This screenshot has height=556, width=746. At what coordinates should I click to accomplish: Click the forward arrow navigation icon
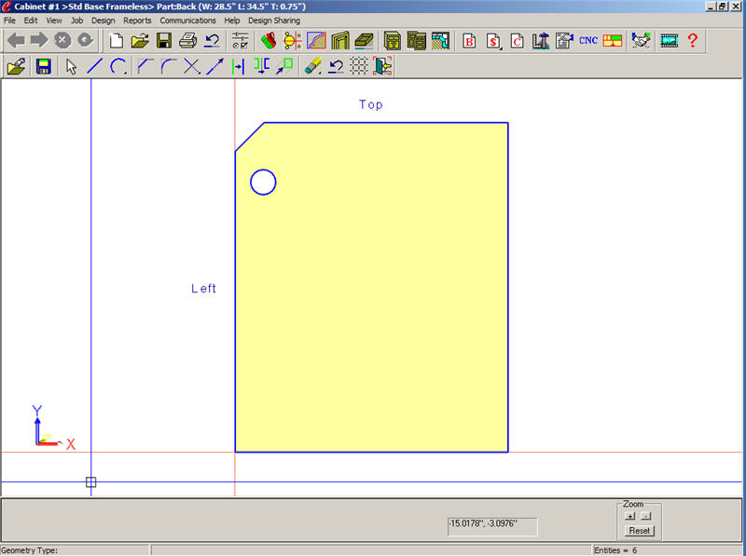[x=39, y=40]
